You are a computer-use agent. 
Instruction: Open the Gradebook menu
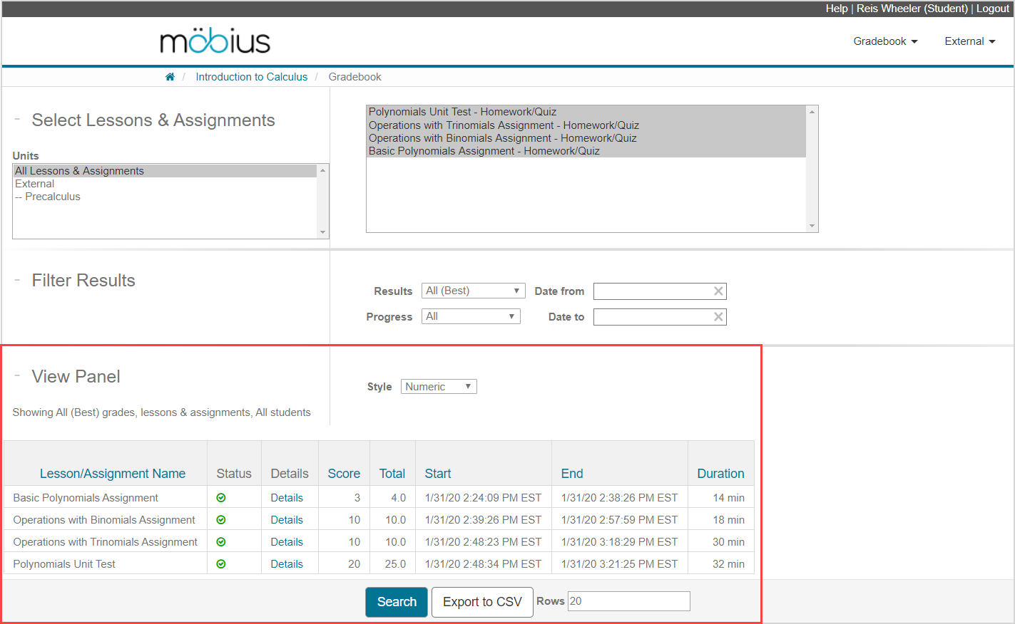pyautogui.click(x=885, y=41)
